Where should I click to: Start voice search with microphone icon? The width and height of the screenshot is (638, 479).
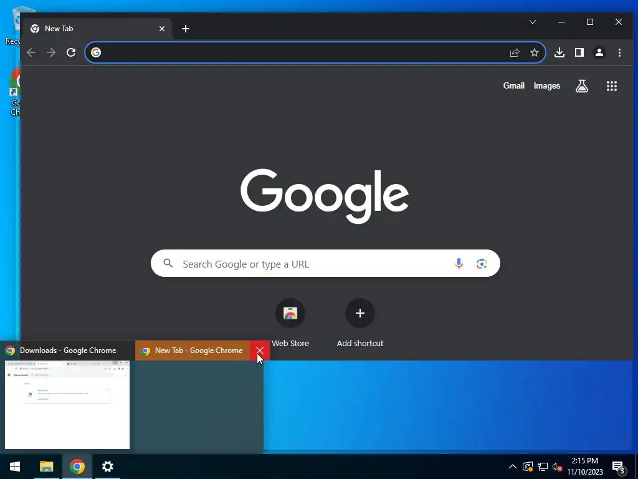click(x=459, y=264)
